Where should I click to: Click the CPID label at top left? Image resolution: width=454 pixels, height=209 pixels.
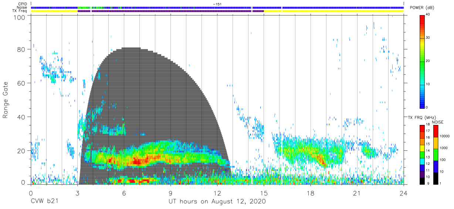23,4
